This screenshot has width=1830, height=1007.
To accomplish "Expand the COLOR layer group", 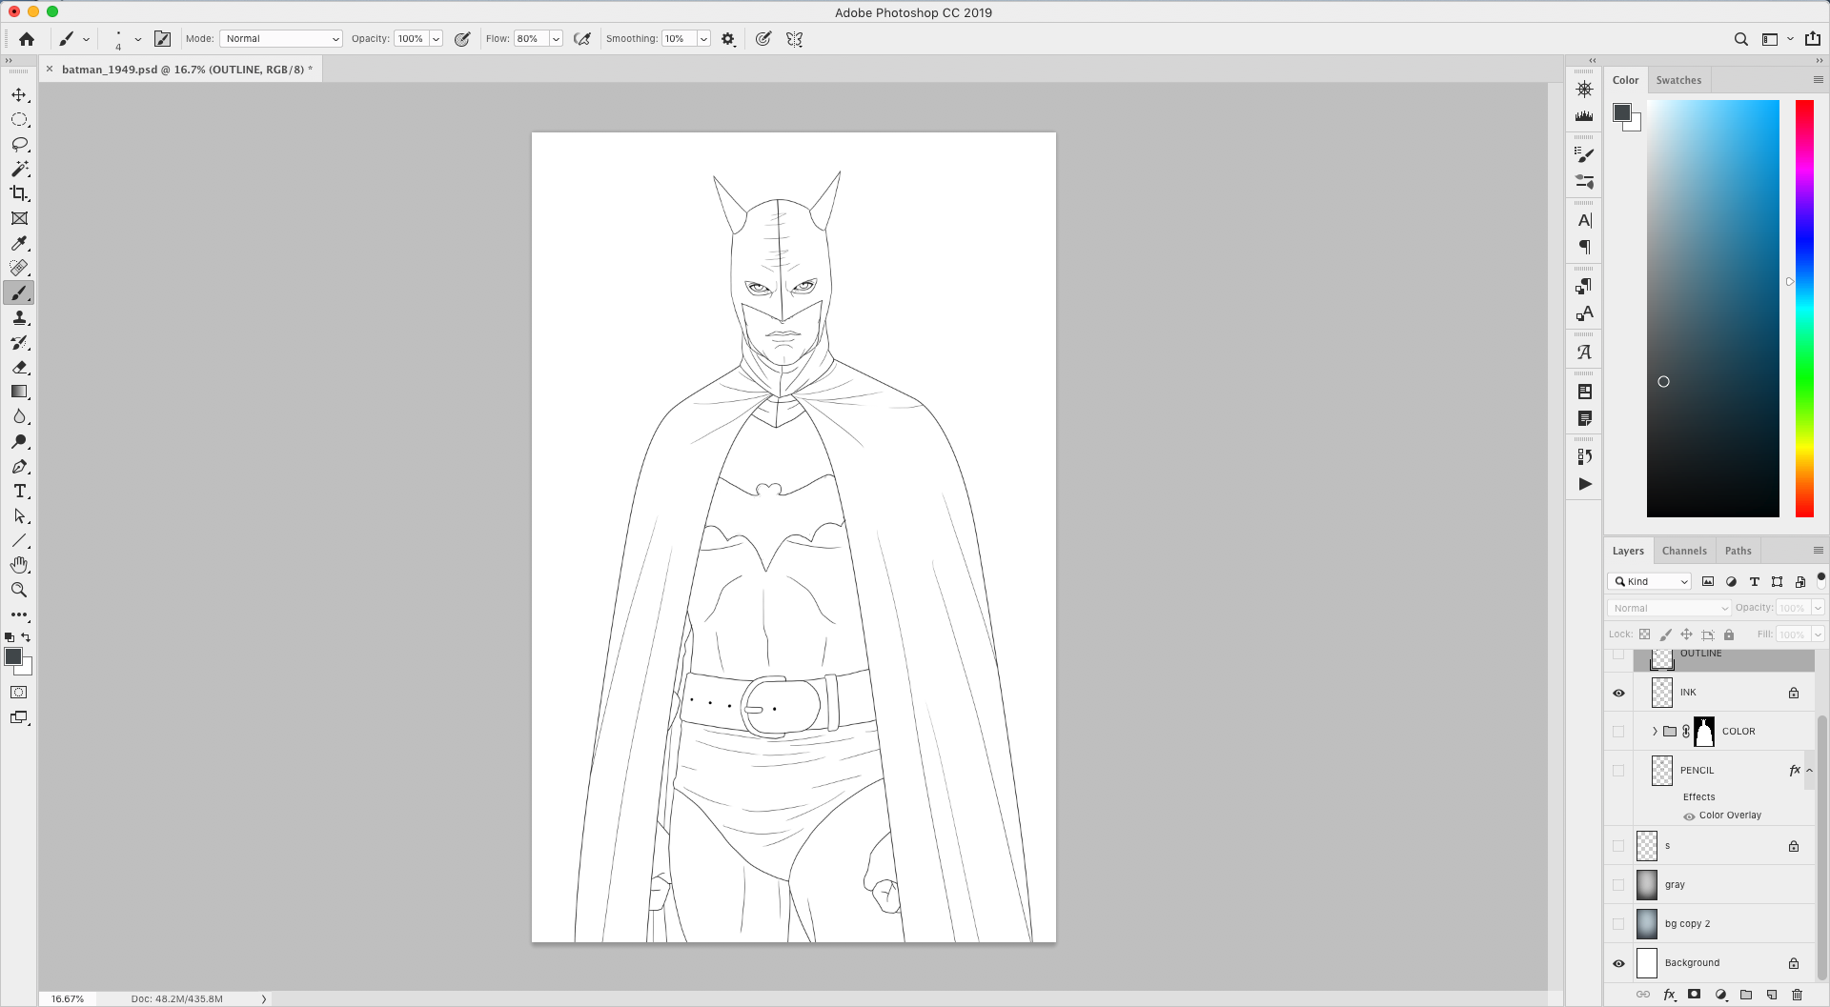I will pyautogui.click(x=1655, y=732).
